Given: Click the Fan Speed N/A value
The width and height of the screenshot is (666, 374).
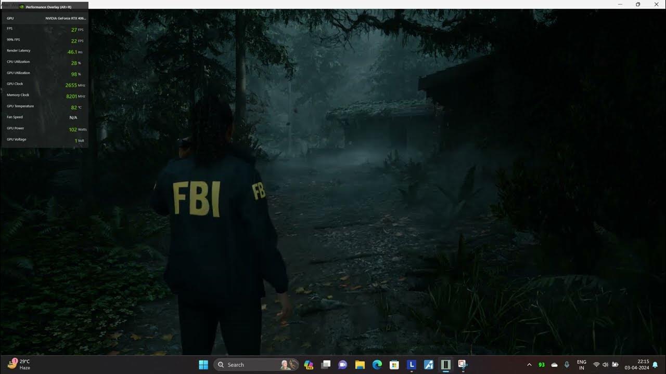Looking at the screenshot, I should (73, 118).
